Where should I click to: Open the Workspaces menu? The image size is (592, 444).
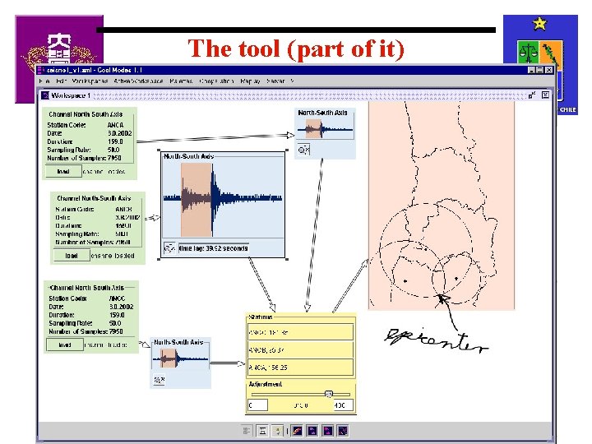(90, 81)
